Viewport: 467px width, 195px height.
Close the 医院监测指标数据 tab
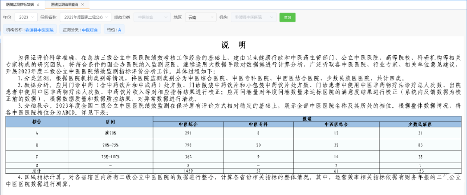38,5
